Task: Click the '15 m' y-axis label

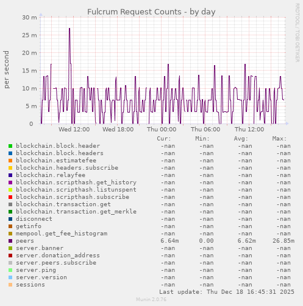Action: 30,71
